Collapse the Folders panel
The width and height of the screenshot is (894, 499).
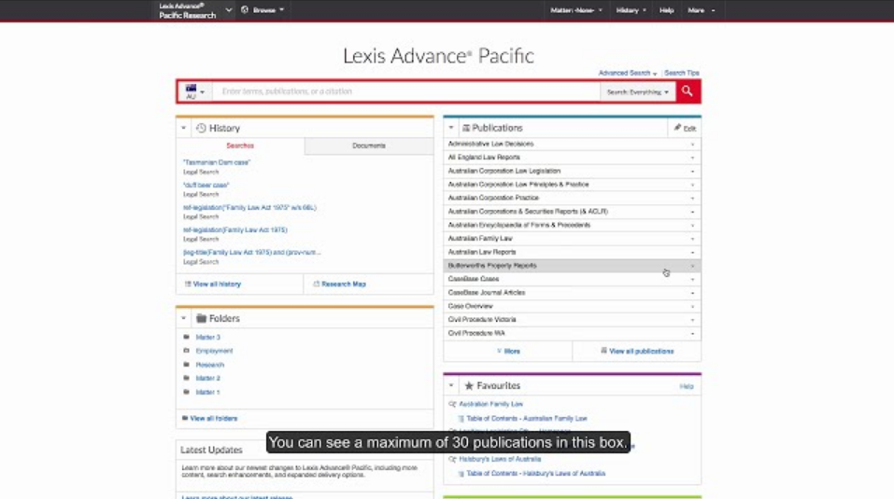point(184,319)
